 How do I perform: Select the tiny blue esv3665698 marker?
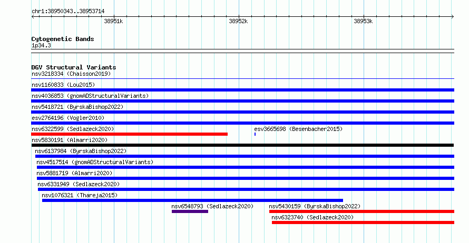[255, 134]
